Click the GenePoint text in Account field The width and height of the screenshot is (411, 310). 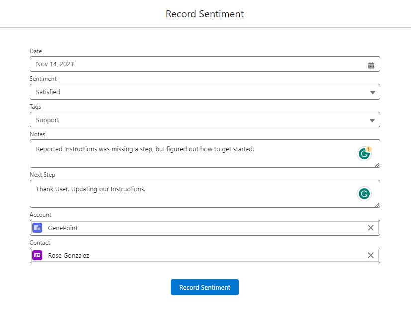pyautogui.click(x=63, y=228)
